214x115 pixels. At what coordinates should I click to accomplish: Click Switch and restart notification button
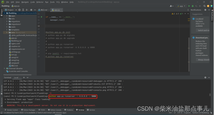coord(203,30)
